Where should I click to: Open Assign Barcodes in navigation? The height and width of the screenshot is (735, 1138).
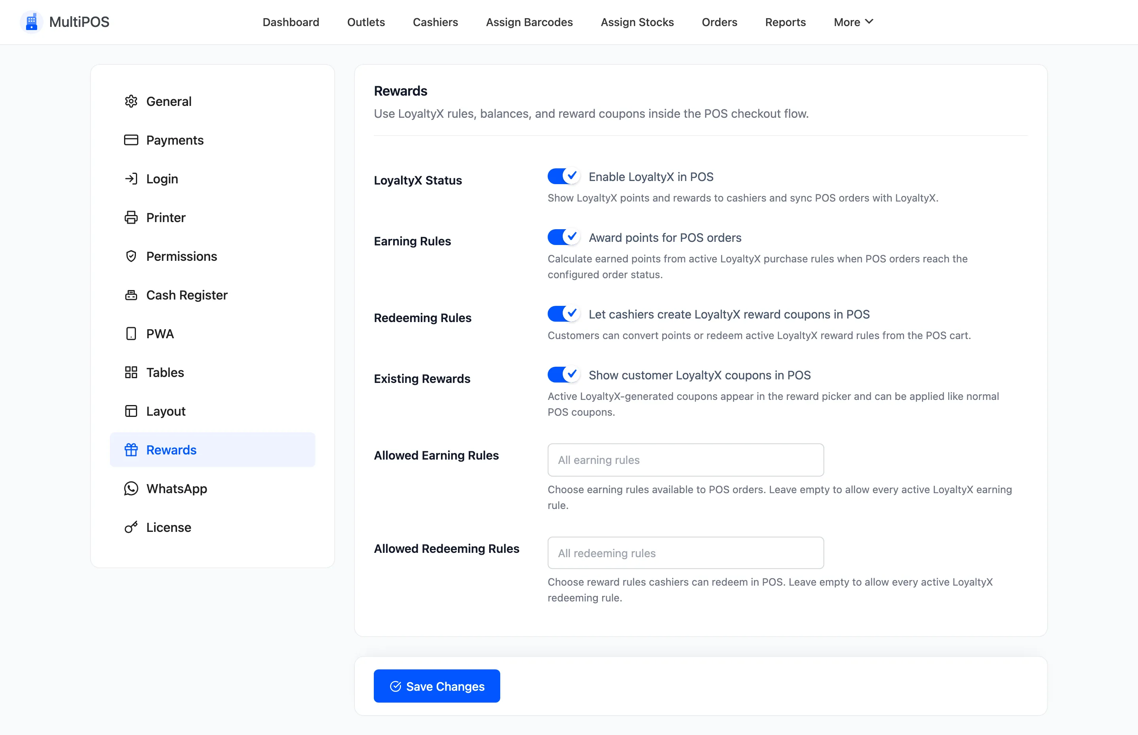pyautogui.click(x=529, y=22)
